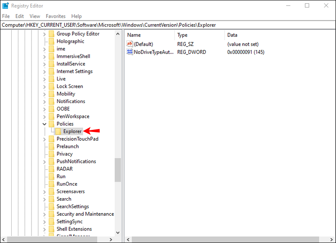Expand the Search key
Image resolution: width=336 pixels, height=243 pixels.
[x=44, y=199]
